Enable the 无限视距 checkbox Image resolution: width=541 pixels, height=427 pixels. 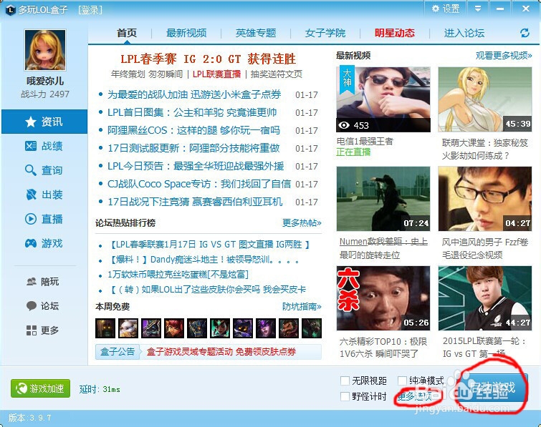[x=345, y=381]
